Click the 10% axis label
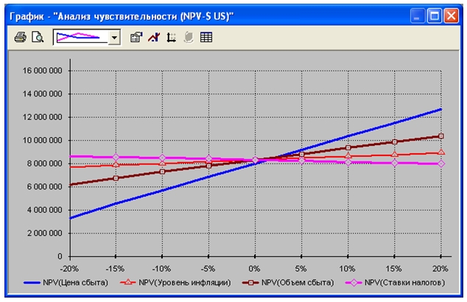Screen dimensions: 467x302 tap(348, 269)
